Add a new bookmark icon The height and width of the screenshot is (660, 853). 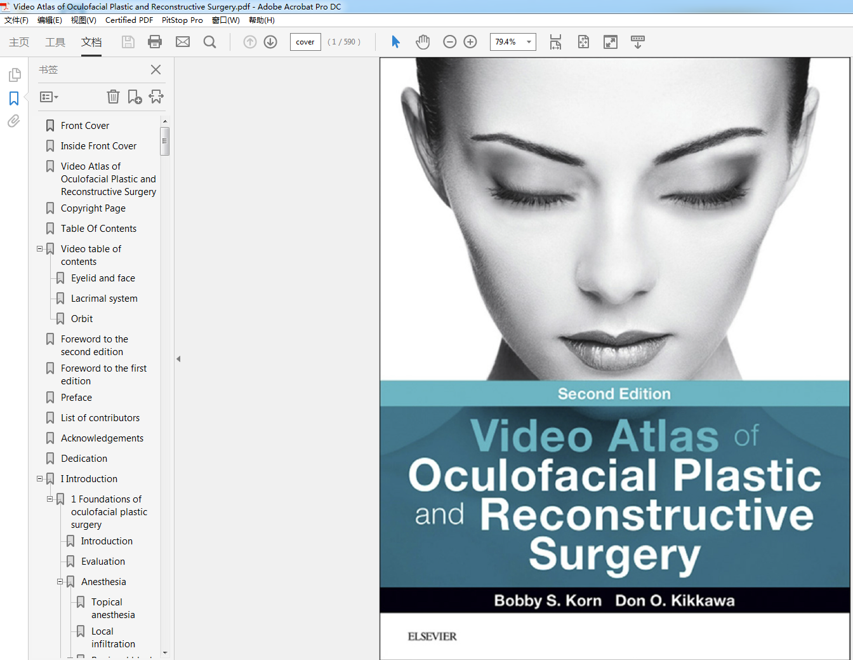[135, 97]
